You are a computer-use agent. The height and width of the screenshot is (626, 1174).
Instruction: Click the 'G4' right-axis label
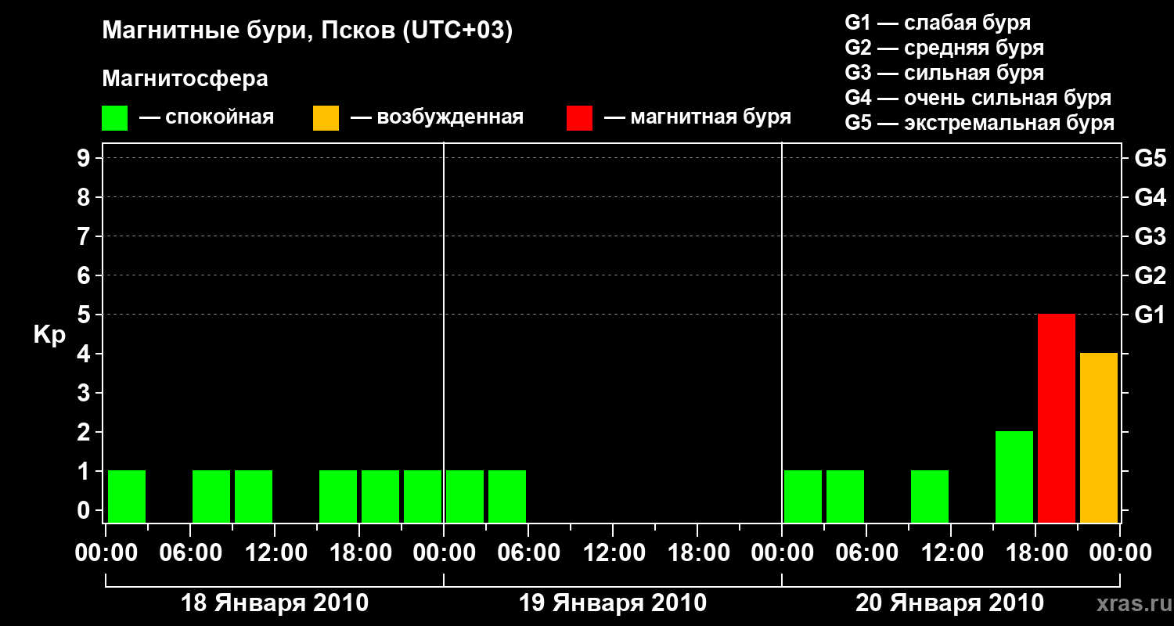click(x=1151, y=197)
